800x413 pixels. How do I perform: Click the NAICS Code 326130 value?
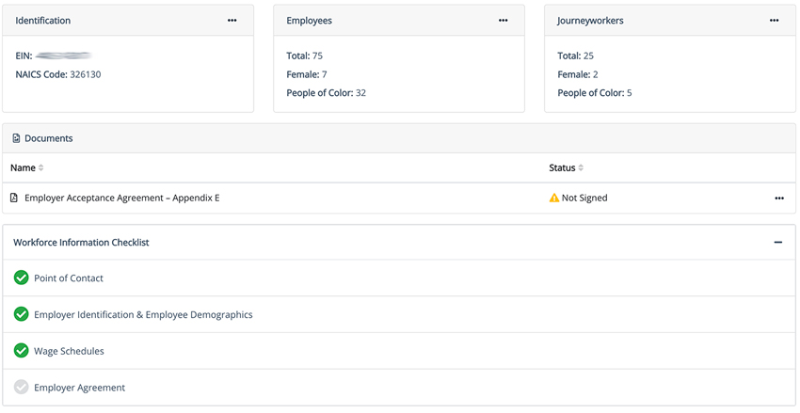(85, 74)
